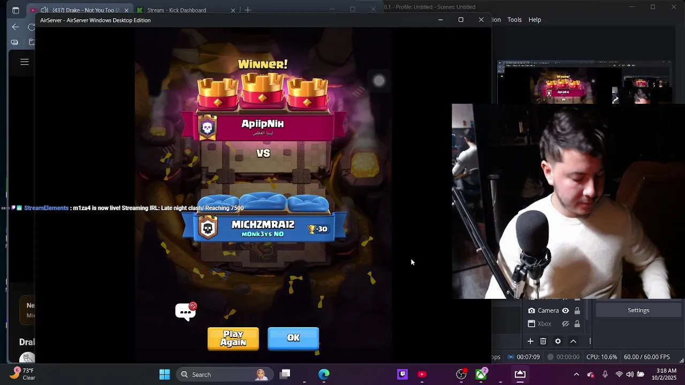The height and width of the screenshot is (385, 685).
Task: Open a new browser tab with plus
Action: coord(248,10)
